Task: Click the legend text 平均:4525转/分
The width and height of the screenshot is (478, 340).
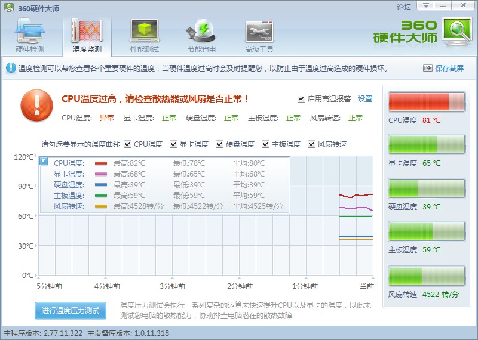Action: click(258, 206)
